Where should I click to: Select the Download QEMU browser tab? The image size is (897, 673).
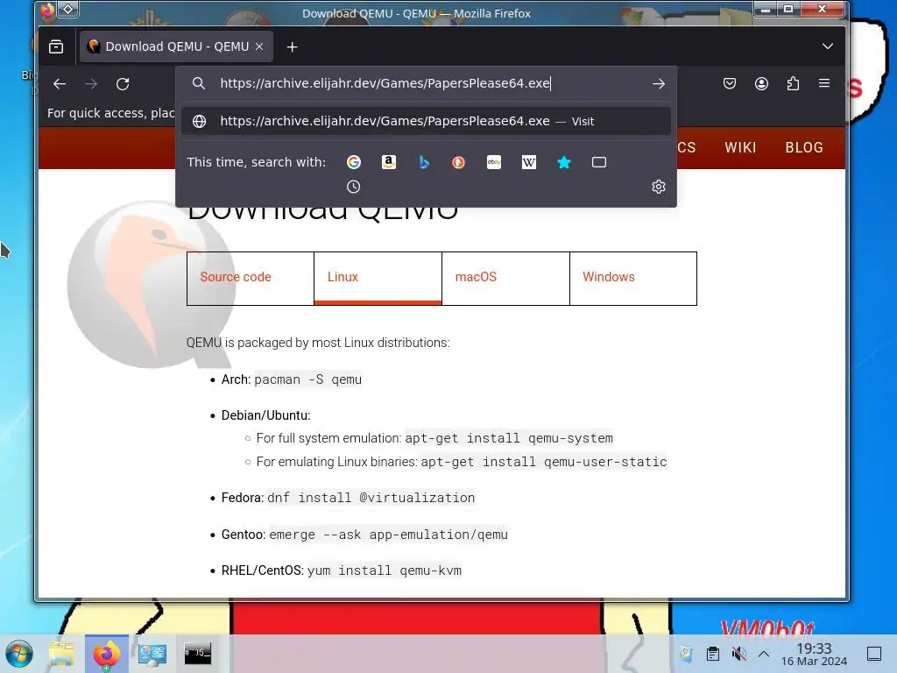tap(176, 47)
